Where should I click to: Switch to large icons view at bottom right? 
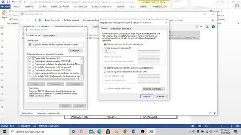[x=215, y=113]
